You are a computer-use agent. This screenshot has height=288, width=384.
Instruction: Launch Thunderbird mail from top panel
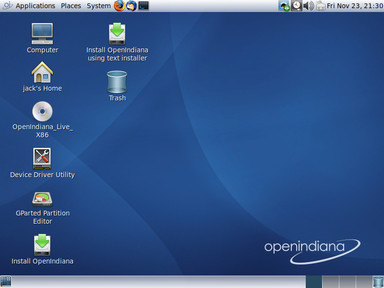[x=132, y=6]
